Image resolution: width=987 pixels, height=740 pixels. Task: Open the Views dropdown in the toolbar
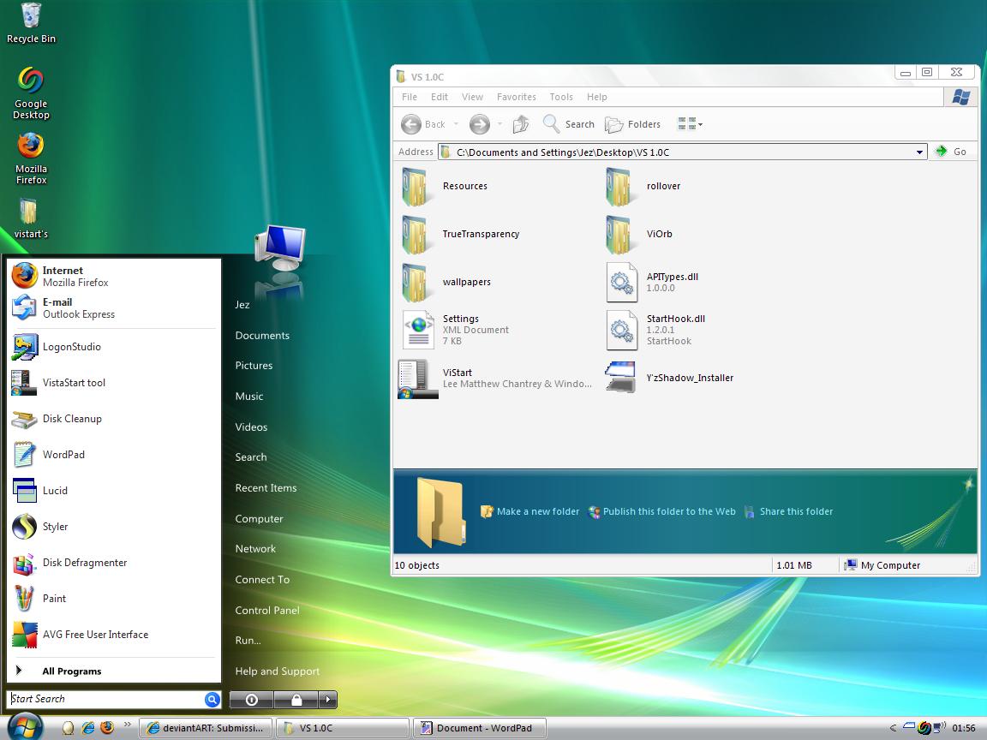coord(690,124)
